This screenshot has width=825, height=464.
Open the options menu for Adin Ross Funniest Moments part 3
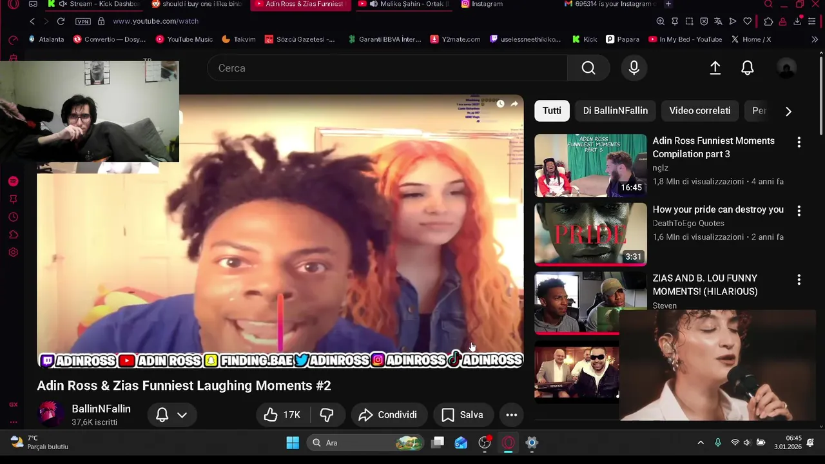point(799,142)
